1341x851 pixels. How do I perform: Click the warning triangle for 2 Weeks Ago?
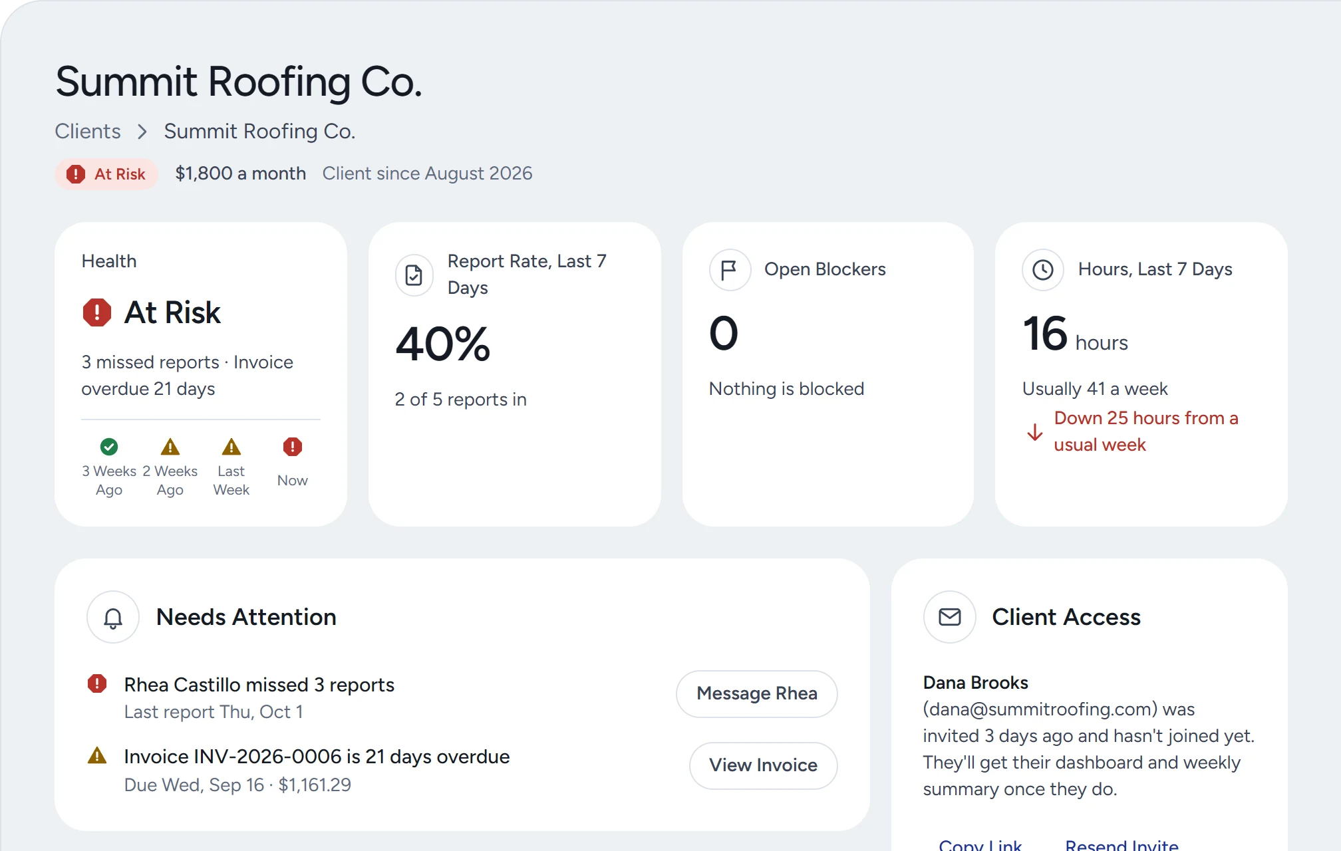click(x=170, y=447)
